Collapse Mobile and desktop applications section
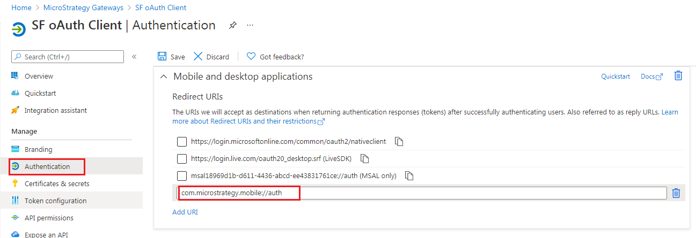696x238 pixels. [x=164, y=76]
